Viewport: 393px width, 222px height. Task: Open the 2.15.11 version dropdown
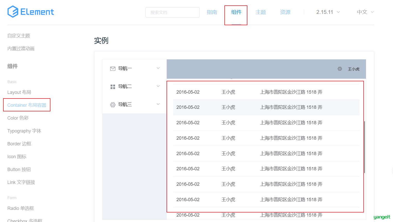(x=328, y=12)
